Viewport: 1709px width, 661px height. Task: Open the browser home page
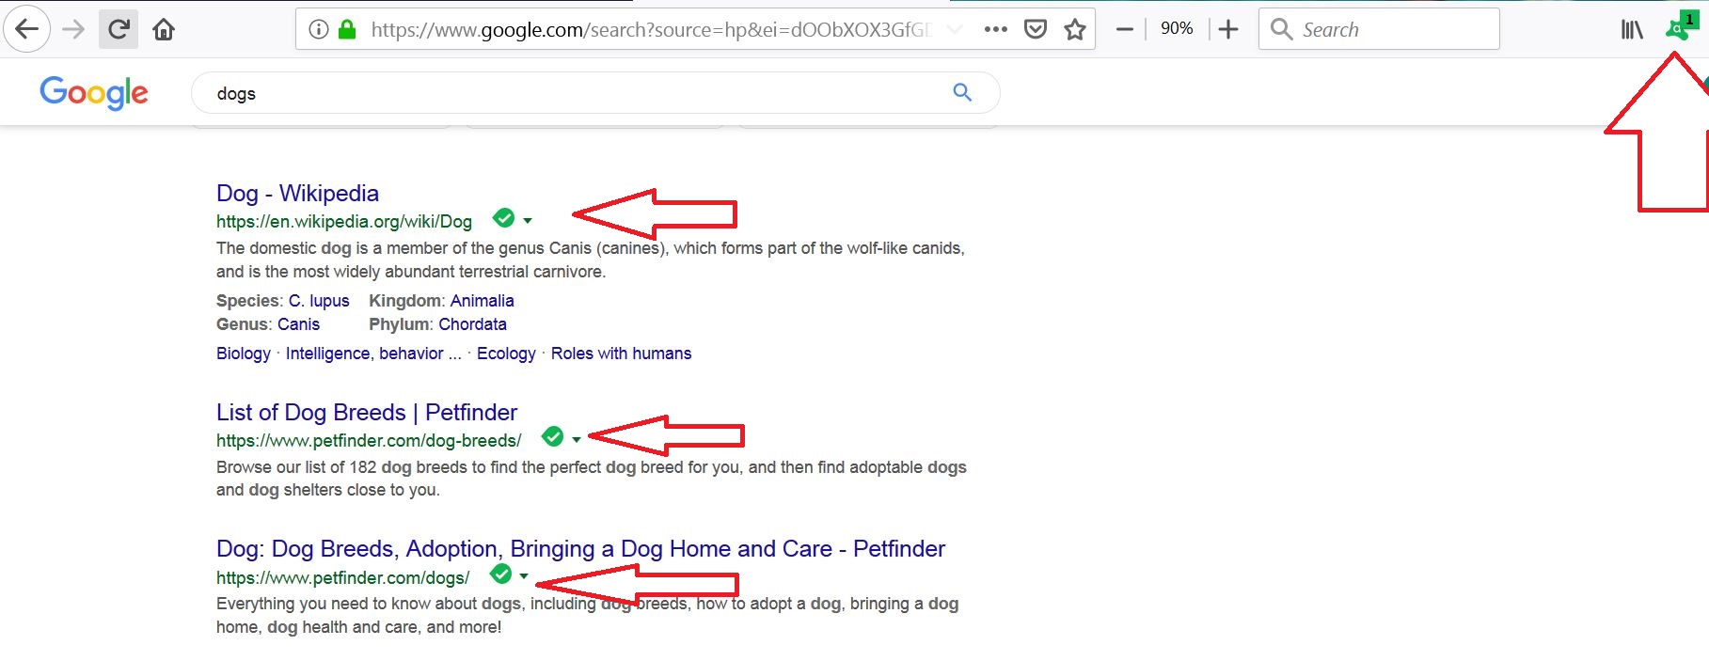[x=164, y=29]
